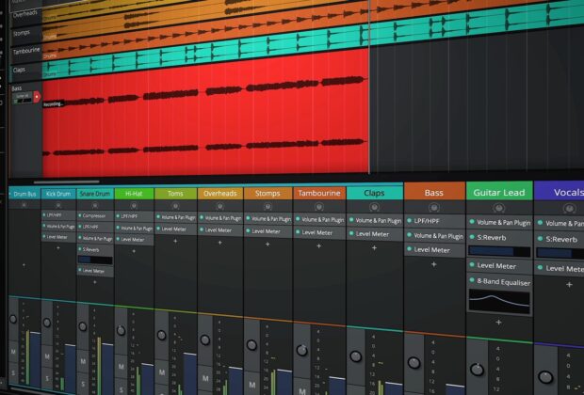The height and width of the screenshot is (395, 584).
Task: Select the Vocals channel header
Action: click(x=560, y=192)
